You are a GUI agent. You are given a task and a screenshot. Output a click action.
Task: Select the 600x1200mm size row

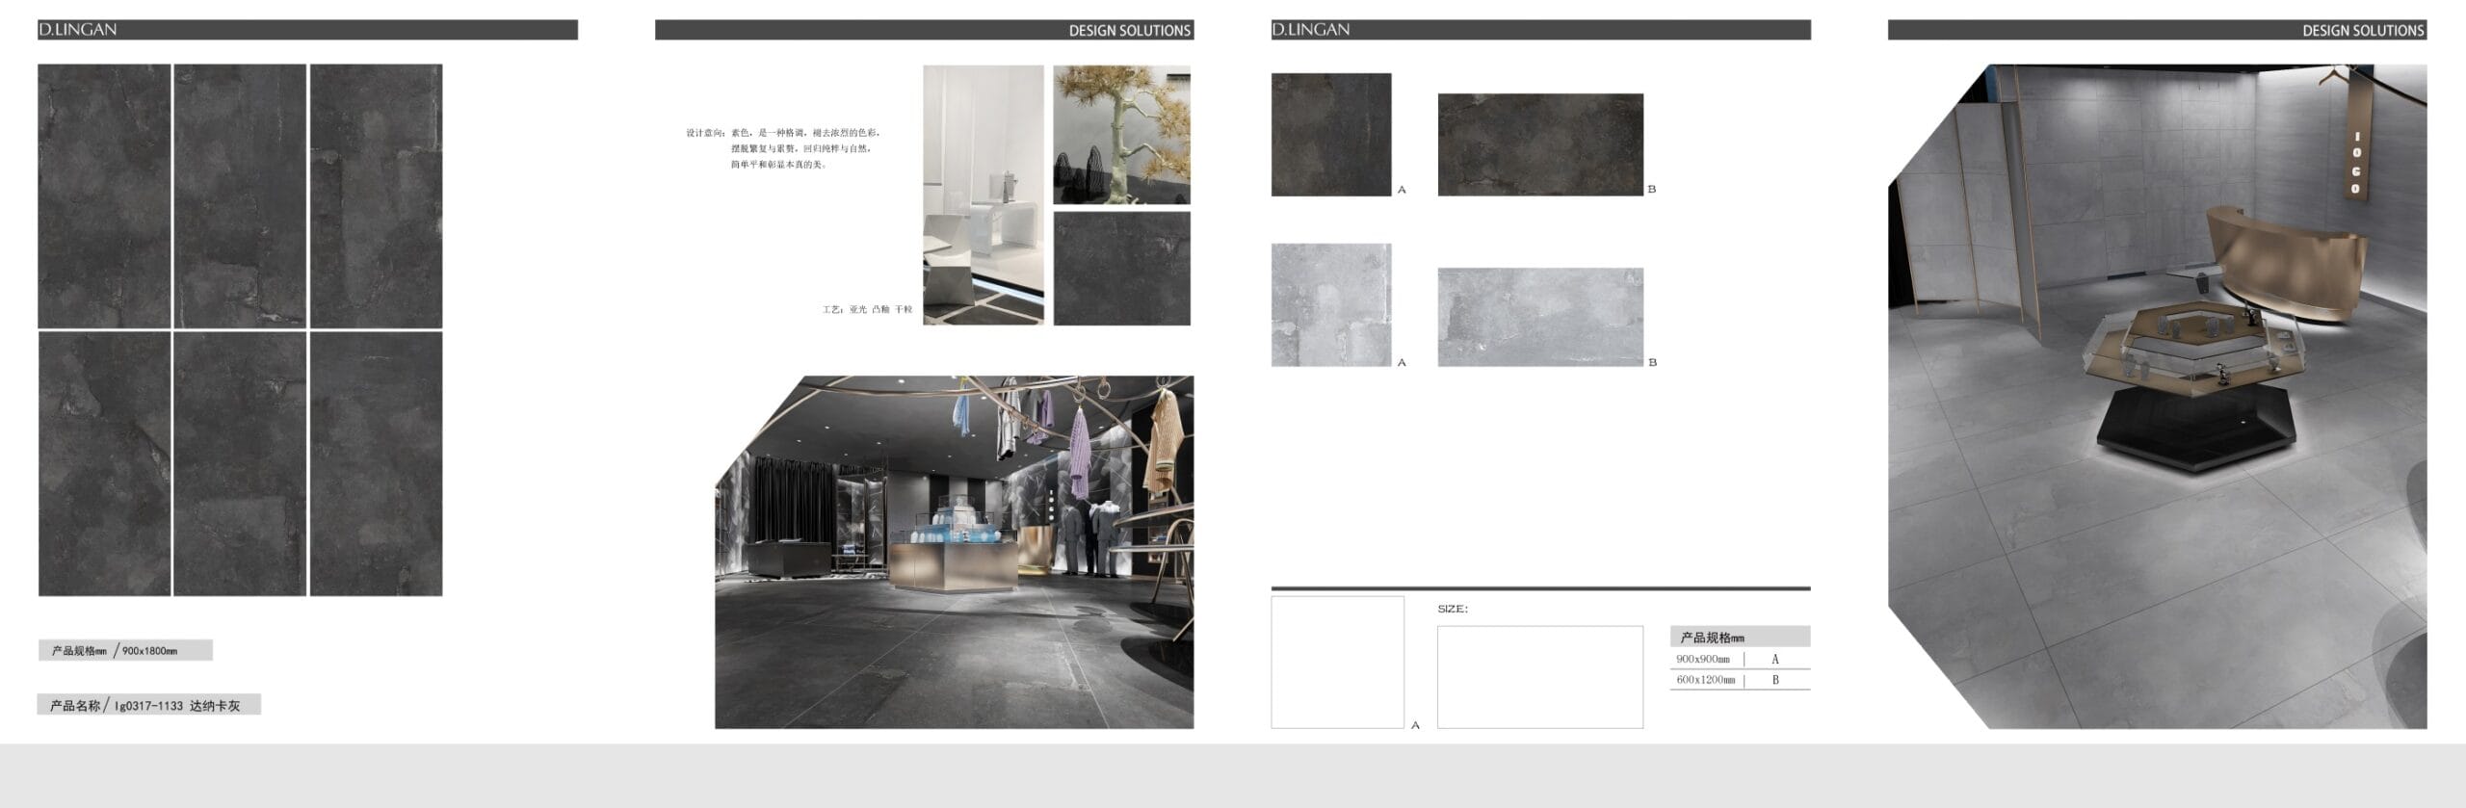click(1739, 680)
